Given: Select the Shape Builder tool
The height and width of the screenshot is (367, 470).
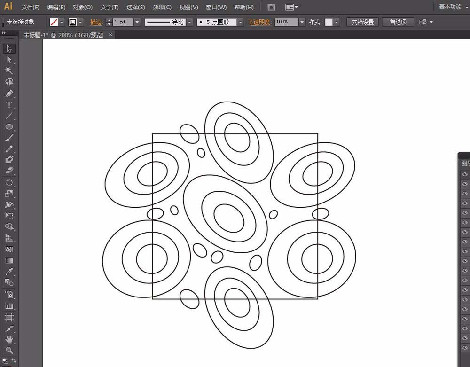Looking at the screenshot, I should tap(9, 227).
